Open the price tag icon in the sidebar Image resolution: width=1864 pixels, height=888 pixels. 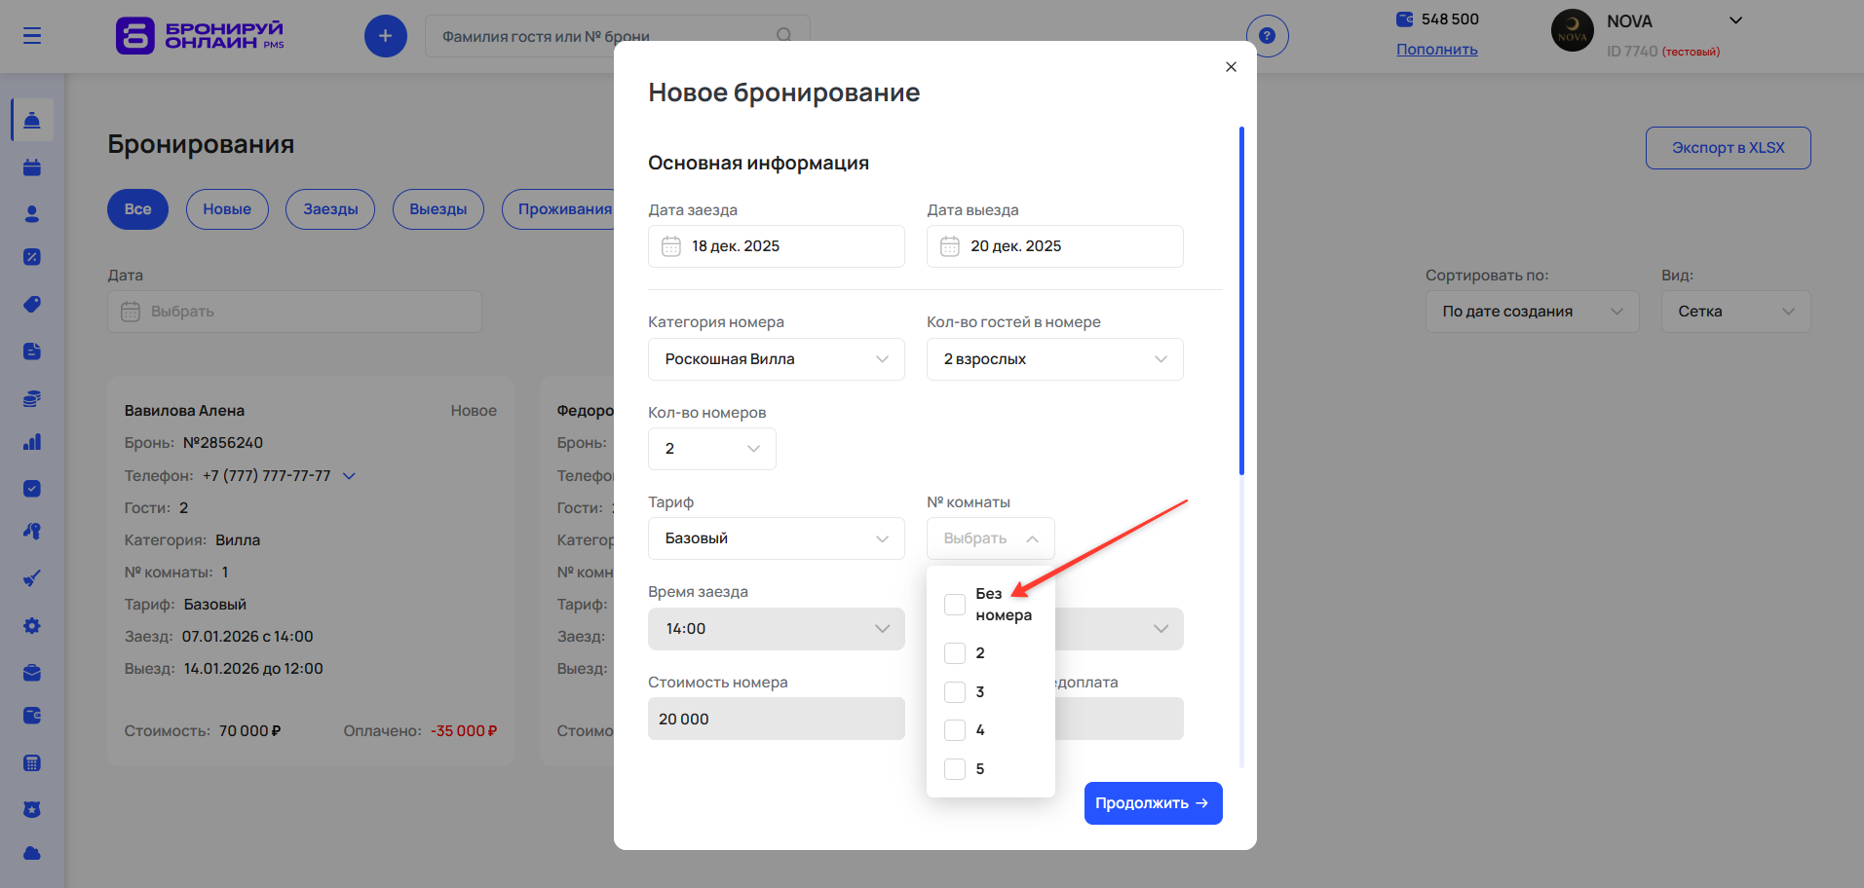pyautogui.click(x=32, y=305)
